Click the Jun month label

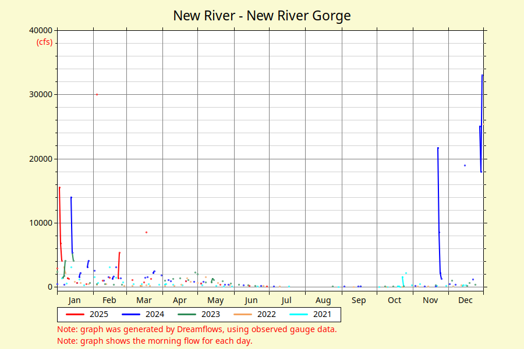(x=251, y=300)
